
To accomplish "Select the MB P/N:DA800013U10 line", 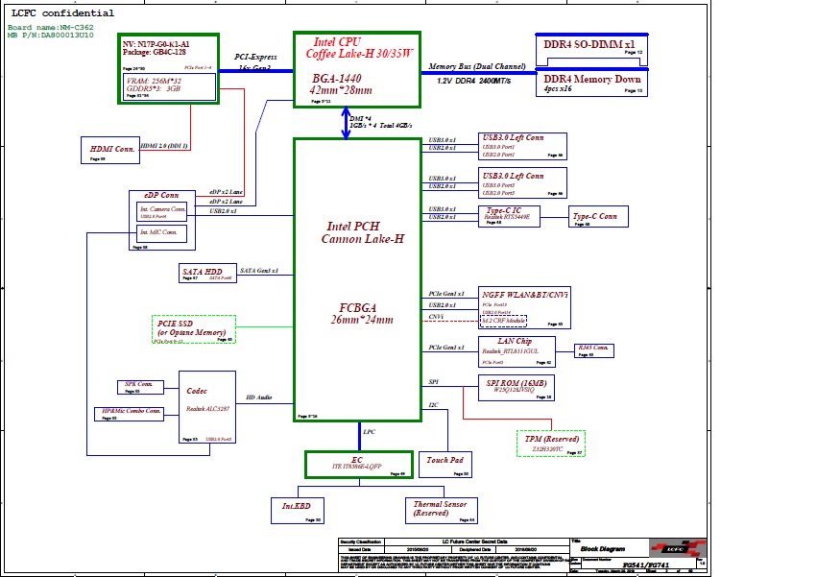I will click(51, 35).
